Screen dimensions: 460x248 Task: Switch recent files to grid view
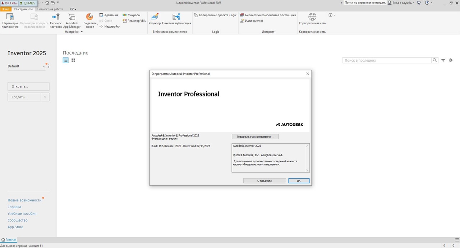(x=73, y=60)
